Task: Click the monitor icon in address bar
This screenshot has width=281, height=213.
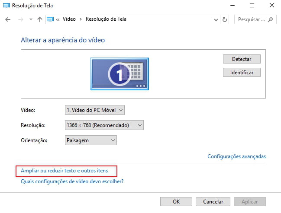Action: coord(50,19)
